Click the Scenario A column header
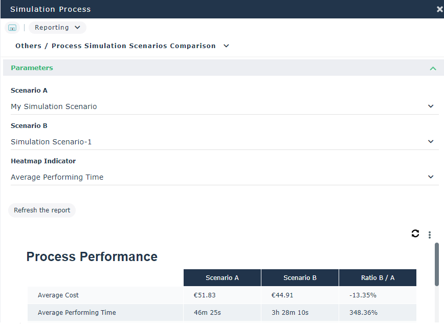 coord(222,278)
